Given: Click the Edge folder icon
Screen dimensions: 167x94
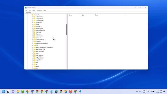Looking at the screenshot, I should click(34, 53).
